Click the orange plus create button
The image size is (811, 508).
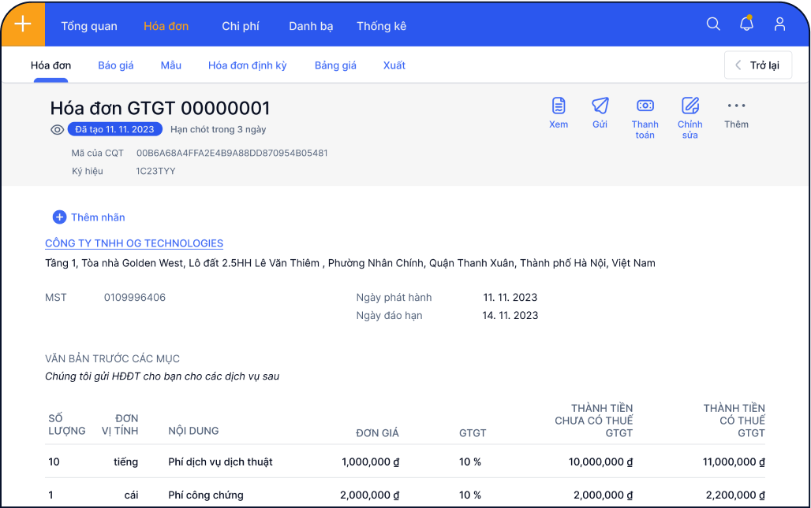[x=23, y=24]
